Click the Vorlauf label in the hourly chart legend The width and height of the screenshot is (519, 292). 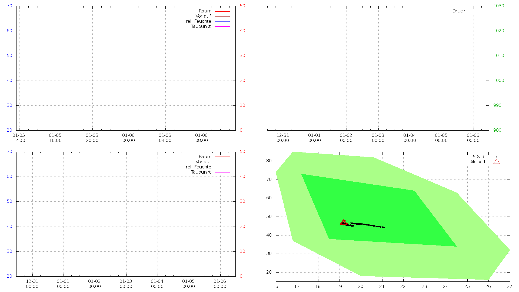[203, 16]
